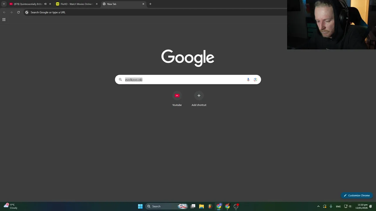The image size is (376, 211).
Task: Start voice search with microphone icon
Action: point(248,80)
